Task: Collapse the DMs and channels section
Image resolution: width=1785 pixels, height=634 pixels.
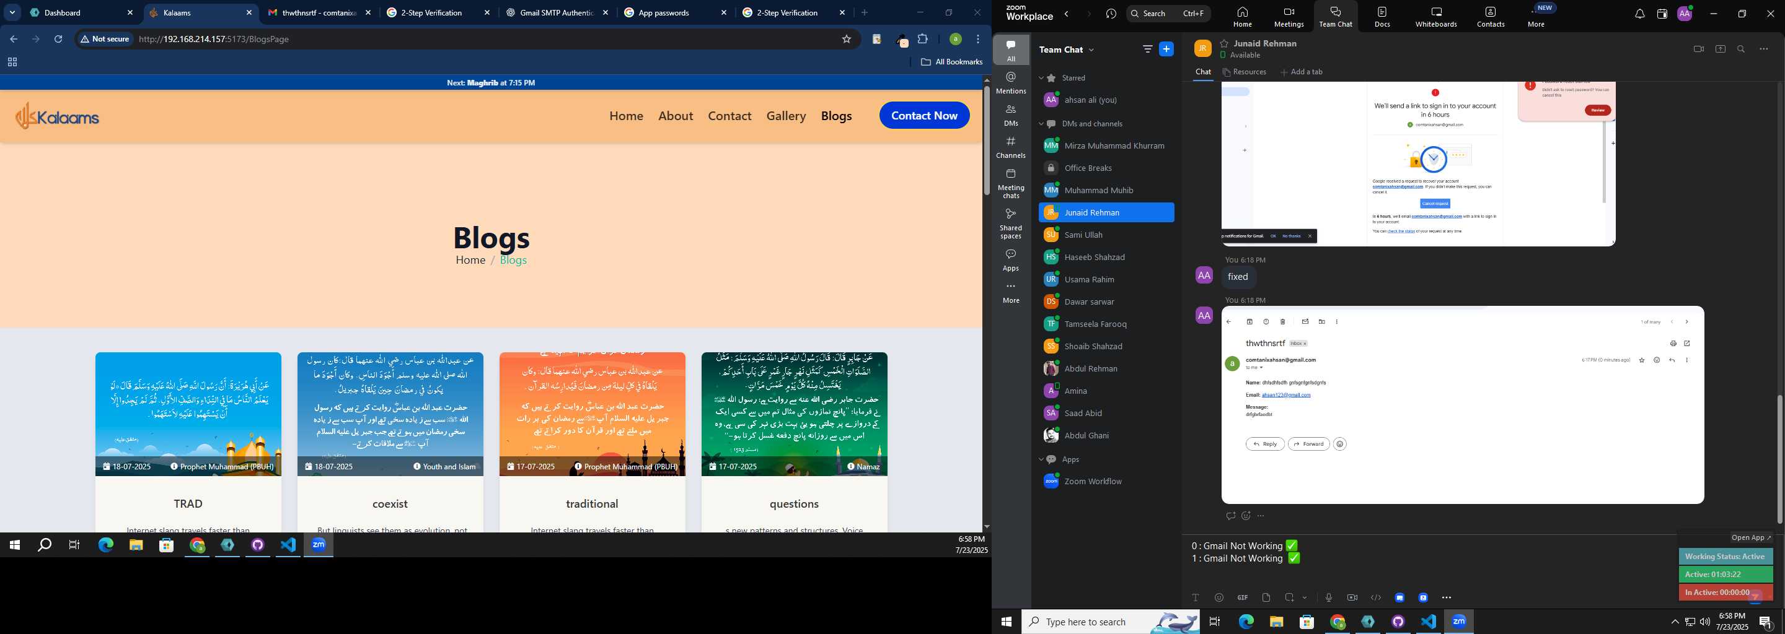Action: tap(1041, 124)
